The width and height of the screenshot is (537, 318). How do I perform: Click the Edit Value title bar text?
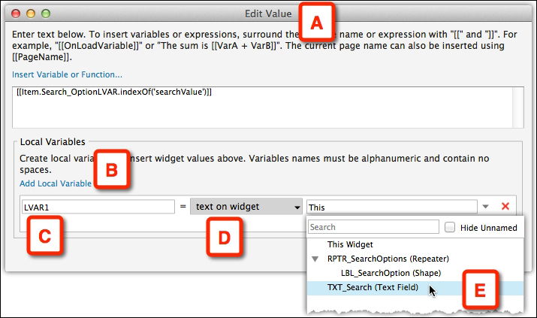click(270, 14)
